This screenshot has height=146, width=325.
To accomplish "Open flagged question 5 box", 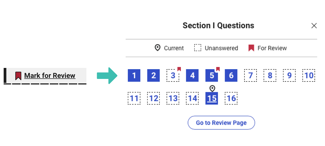I will (x=212, y=76).
